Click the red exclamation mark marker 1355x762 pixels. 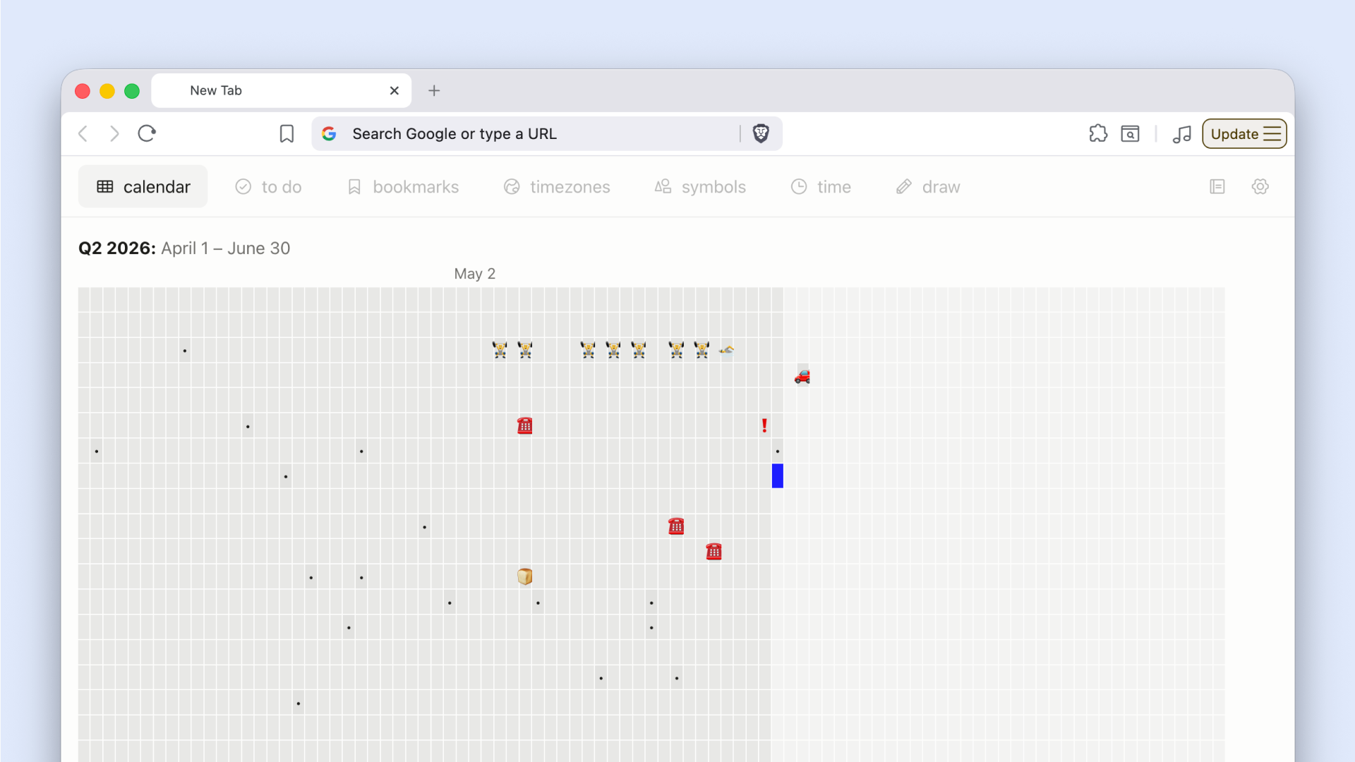coord(764,425)
